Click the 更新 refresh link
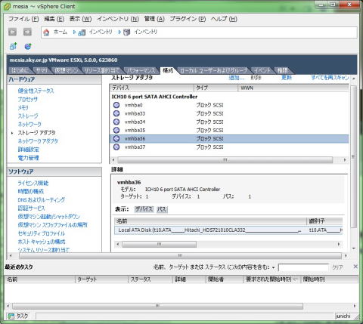 point(287,78)
